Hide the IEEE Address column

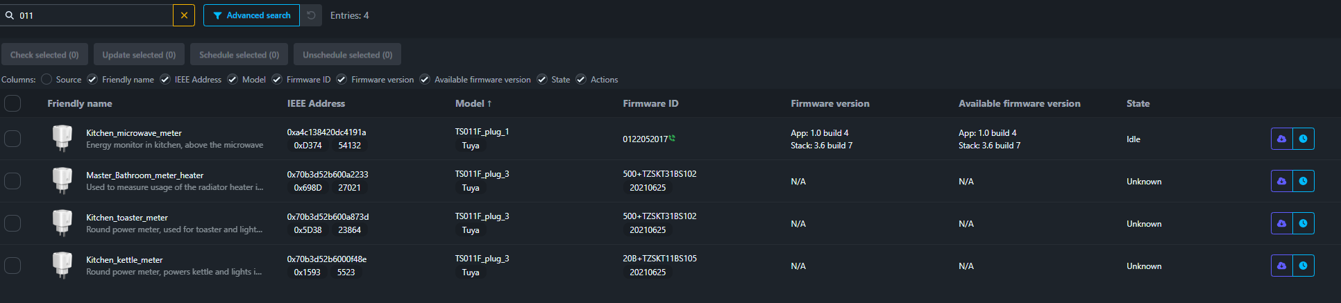165,79
